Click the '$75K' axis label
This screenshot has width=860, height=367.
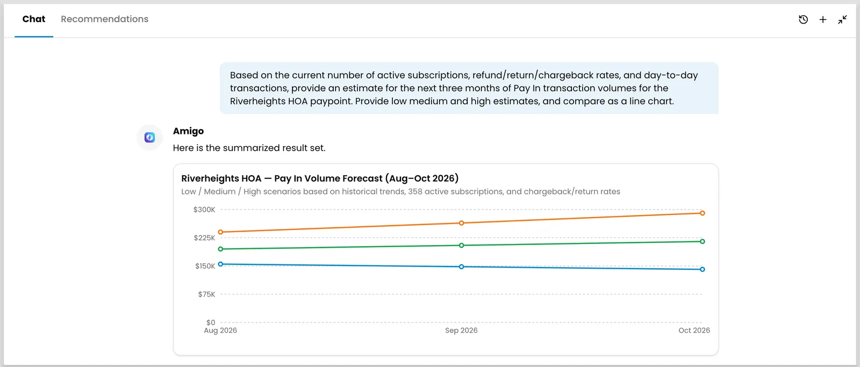pos(206,294)
